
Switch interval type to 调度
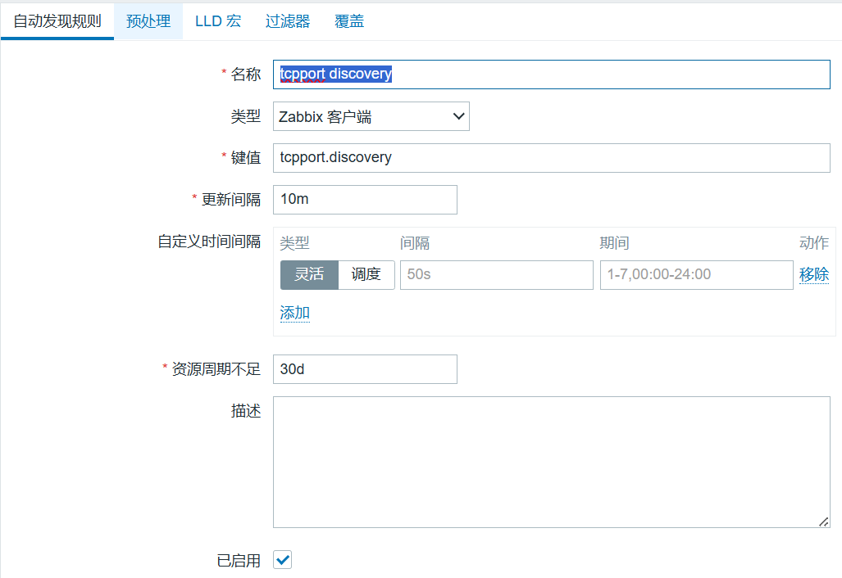[366, 274]
